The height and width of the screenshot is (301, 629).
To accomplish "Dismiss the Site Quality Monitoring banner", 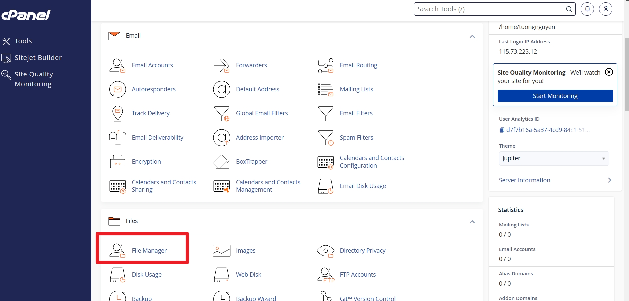I will click(609, 72).
